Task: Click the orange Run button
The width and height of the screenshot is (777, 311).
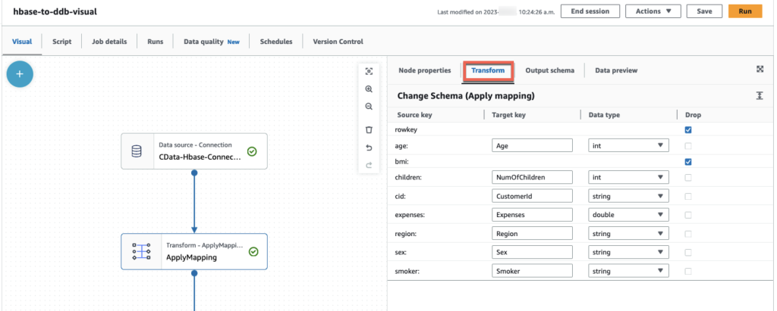Action: 745,11
